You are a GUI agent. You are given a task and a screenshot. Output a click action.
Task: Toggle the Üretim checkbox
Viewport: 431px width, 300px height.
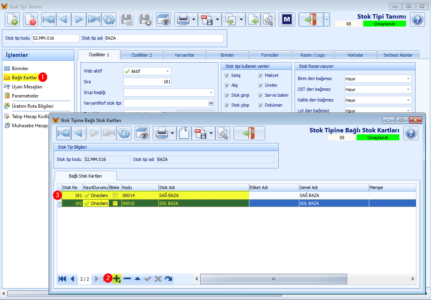[260, 86]
